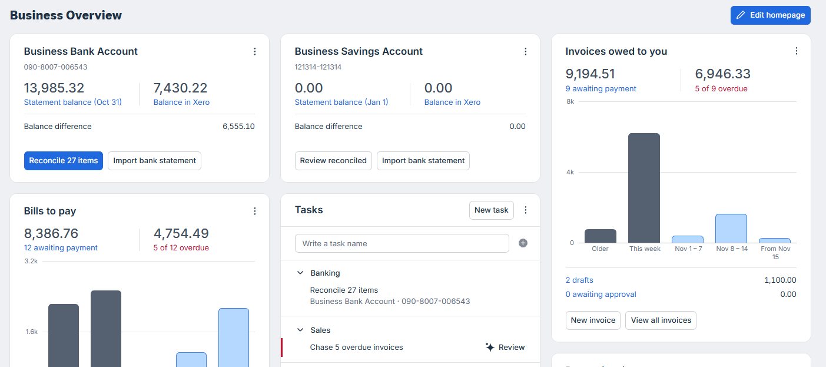
Task: Import bank statement for Business Bank Account
Action: coord(154,161)
